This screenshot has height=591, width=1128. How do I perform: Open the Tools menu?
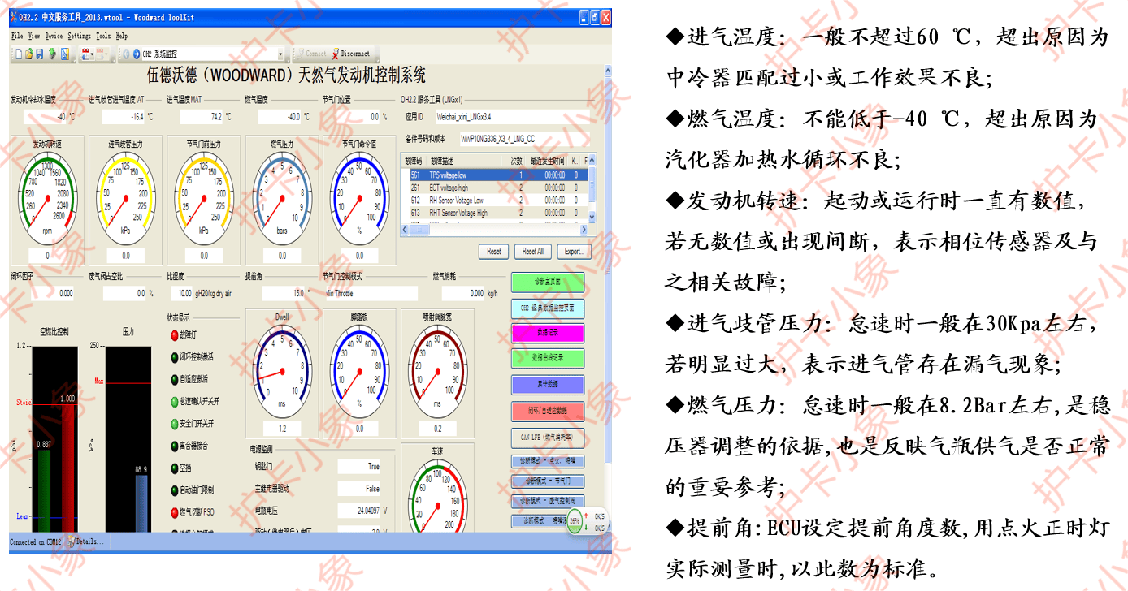[x=103, y=36]
